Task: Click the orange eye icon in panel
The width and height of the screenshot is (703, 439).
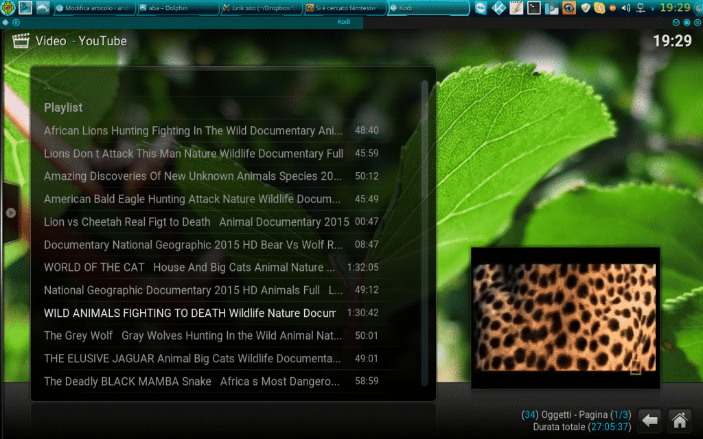Action: (x=569, y=8)
